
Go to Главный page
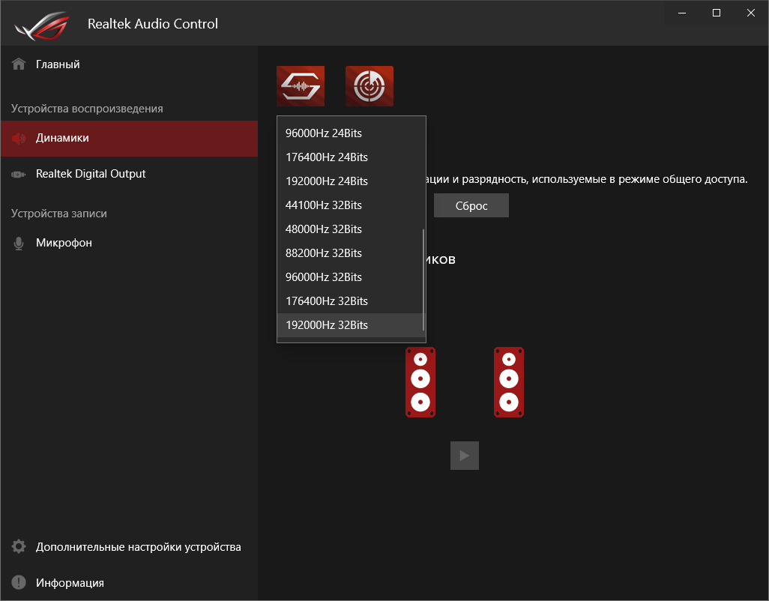129,64
